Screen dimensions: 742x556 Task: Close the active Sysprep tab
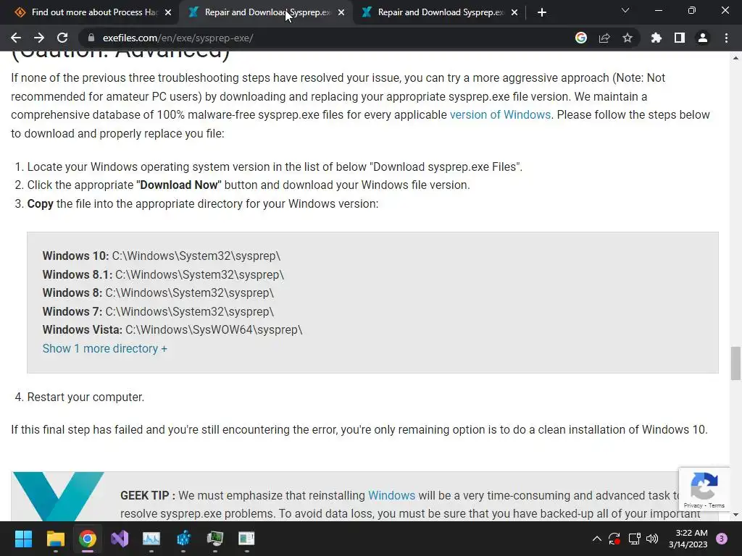(x=341, y=12)
